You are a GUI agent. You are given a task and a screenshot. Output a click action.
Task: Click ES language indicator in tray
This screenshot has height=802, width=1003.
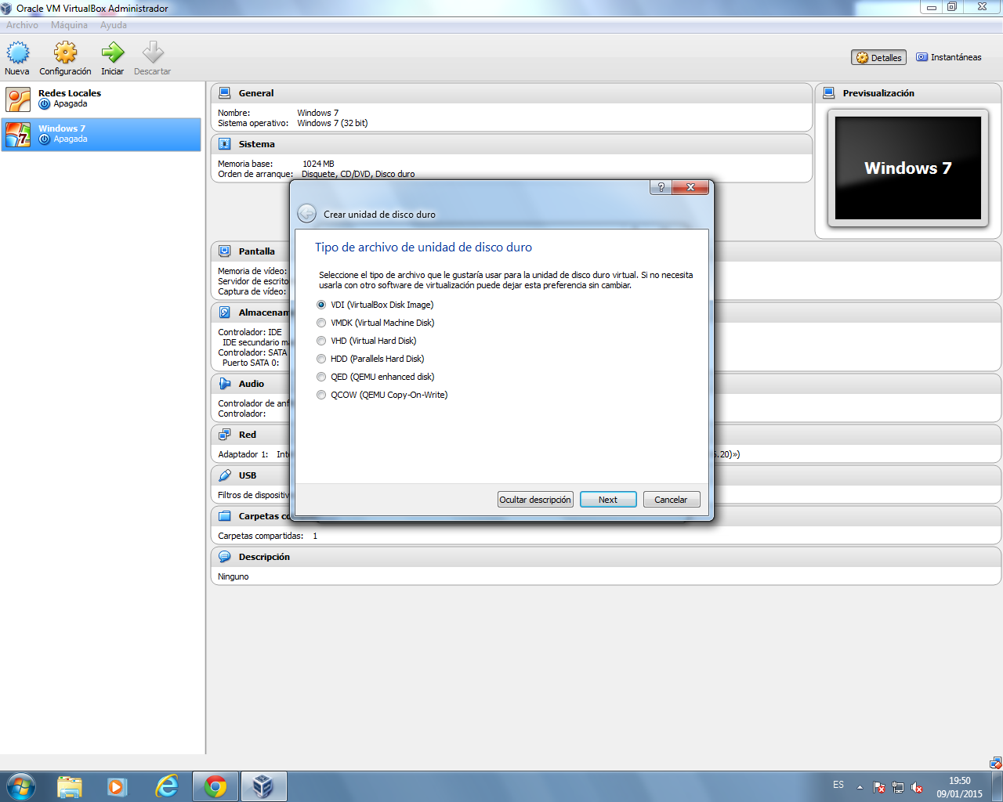pos(838,785)
